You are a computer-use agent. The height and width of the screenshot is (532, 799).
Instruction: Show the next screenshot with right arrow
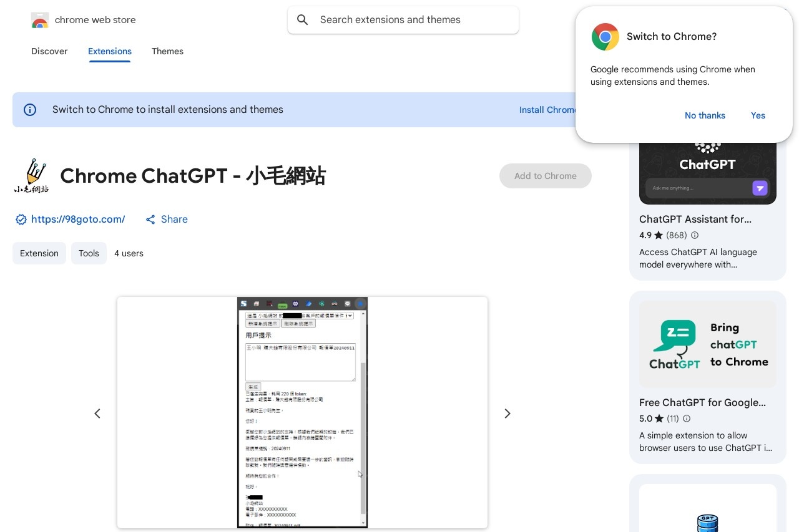tap(507, 414)
